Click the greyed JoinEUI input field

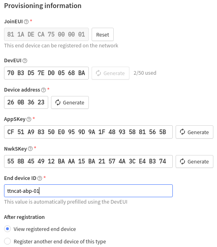pyautogui.click(x=46, y=35)
